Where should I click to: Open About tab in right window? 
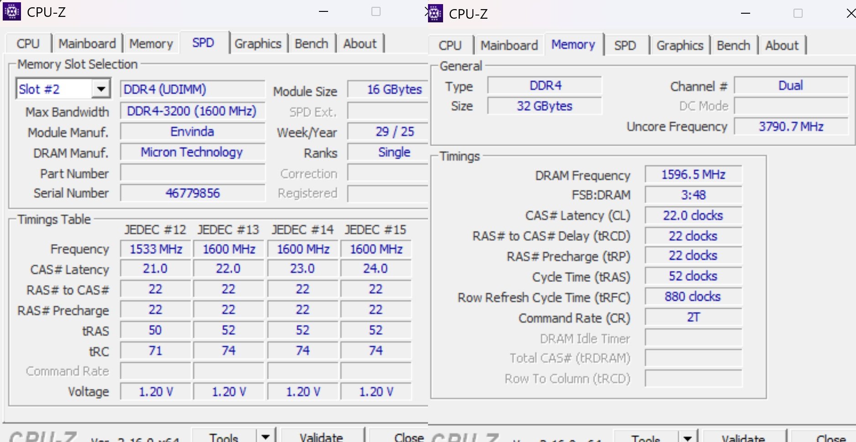pyautogui.click(x=782, y=45)
